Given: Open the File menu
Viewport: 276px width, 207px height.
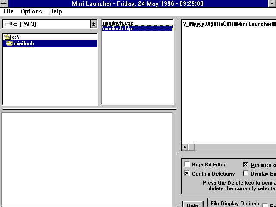Looking at the screenshot, I should (x=8, y=12).
